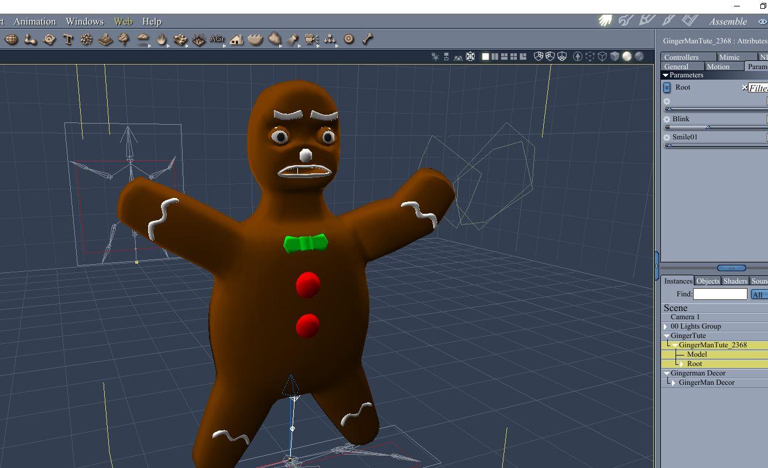Collapse the Parameters section triangle

666,75
